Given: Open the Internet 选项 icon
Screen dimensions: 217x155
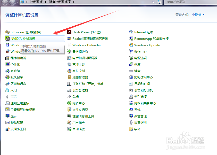Looking at the screenshot, I should 131,32.
